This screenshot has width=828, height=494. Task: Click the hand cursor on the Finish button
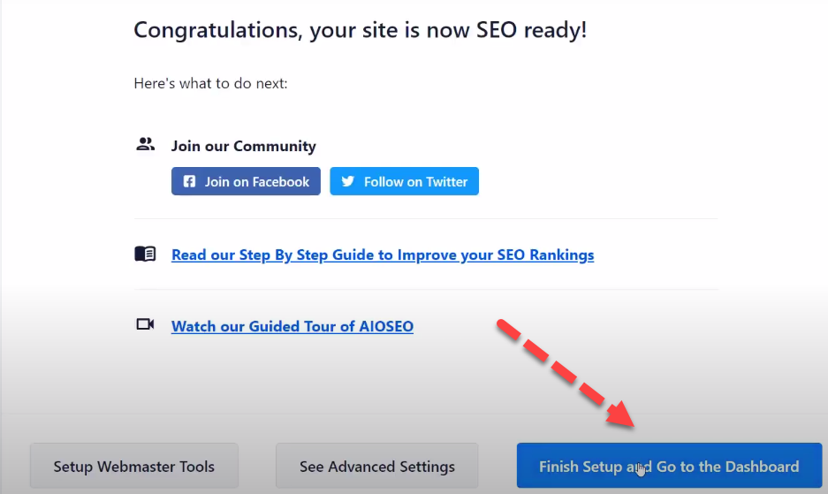pos(641,468)
